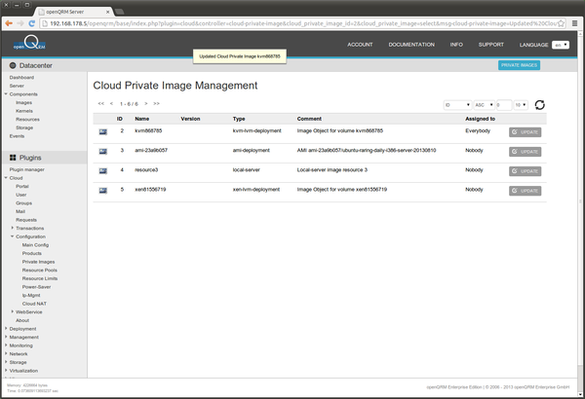
Task: Expand the Transactions tree node
Action: 13,228
